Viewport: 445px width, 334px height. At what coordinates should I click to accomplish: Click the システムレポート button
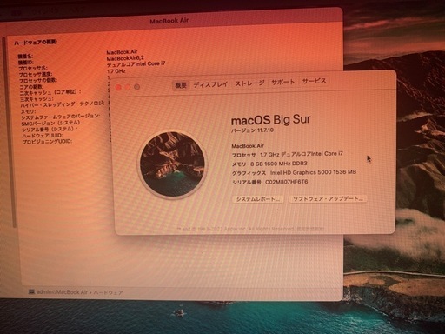click(x=258, y=199)
